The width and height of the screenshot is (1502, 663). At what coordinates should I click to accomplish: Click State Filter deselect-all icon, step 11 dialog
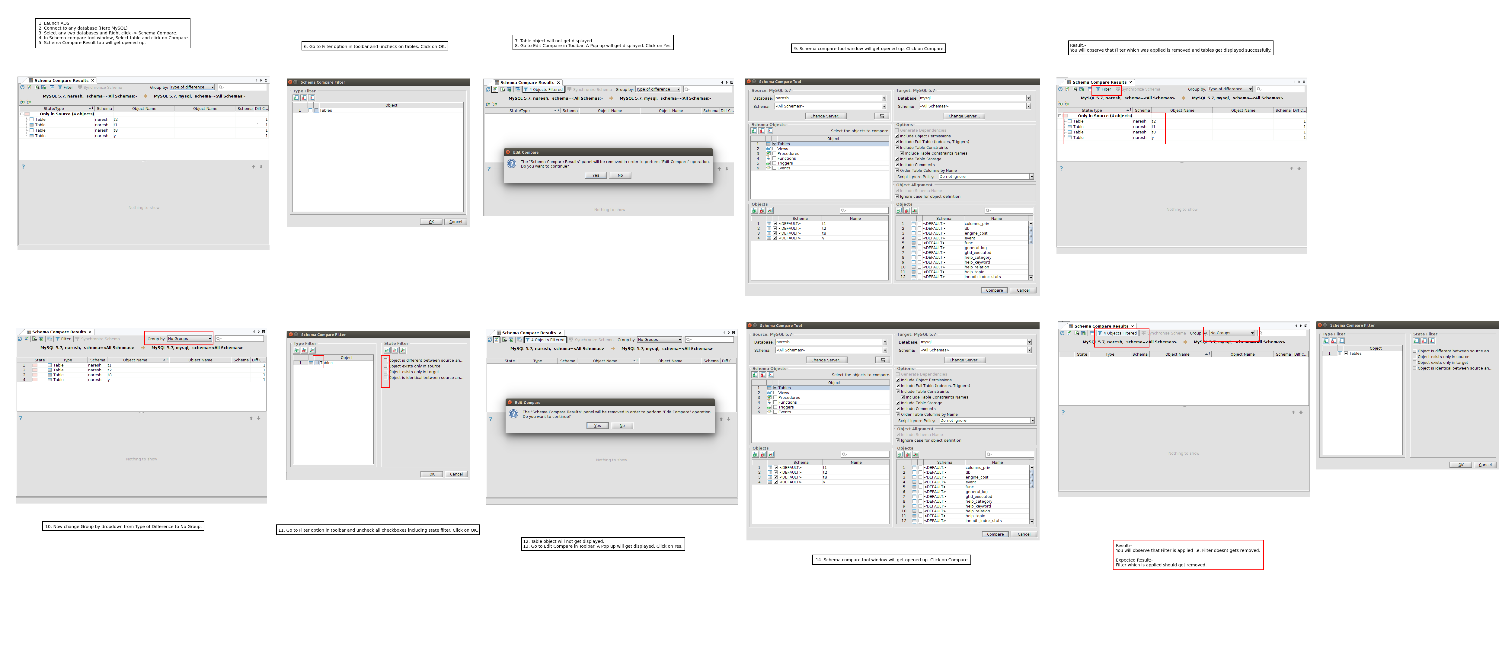pyautogui.click(x=395, y=351)
